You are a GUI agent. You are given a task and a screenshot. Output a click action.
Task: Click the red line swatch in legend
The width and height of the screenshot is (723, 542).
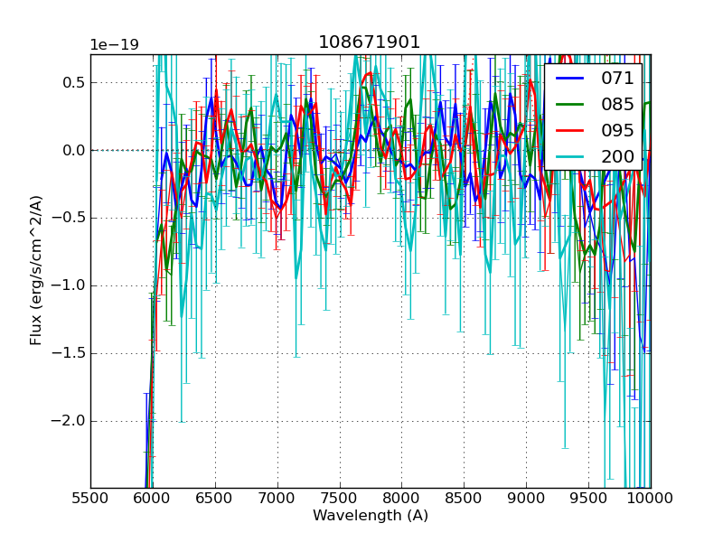(571, 130)
